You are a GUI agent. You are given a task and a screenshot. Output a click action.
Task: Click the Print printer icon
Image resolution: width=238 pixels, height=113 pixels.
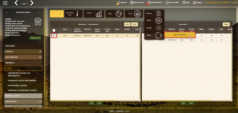coord(137,14)
